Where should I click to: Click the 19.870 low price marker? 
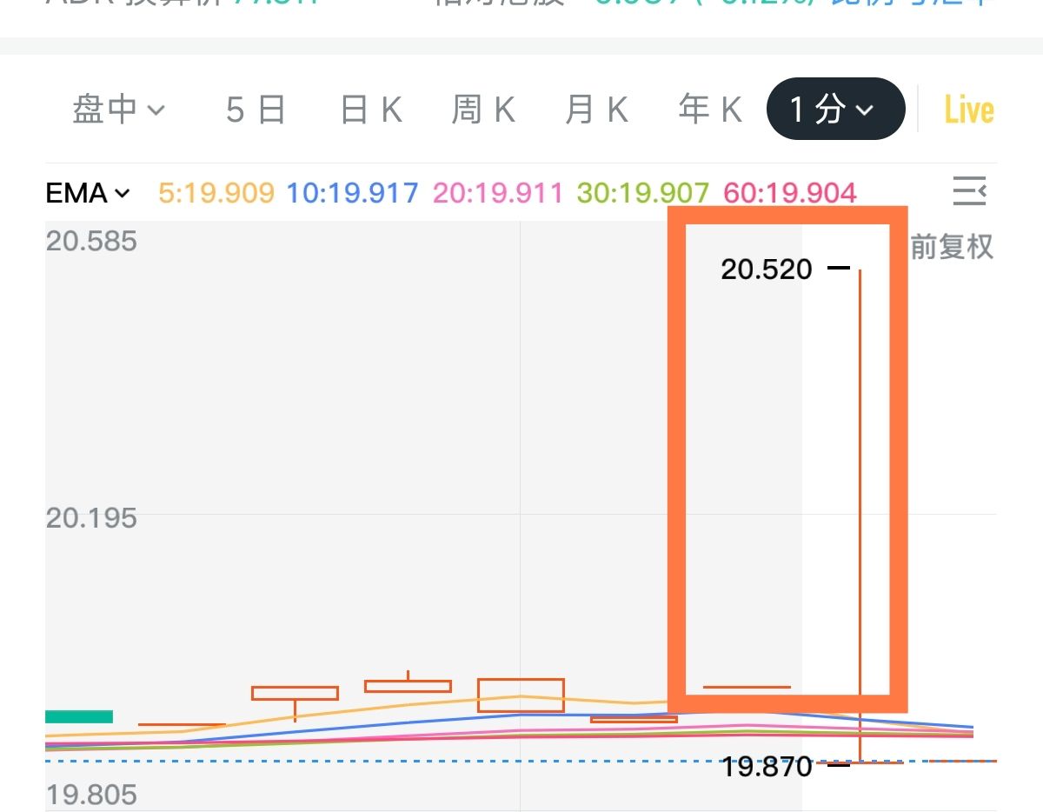pyautogui.click(x=767, y=766)
